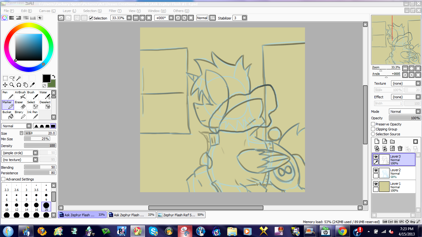The image size is (422, 237).
Task: Activate the rotate canvas tool
Action: tap(19, 85)
